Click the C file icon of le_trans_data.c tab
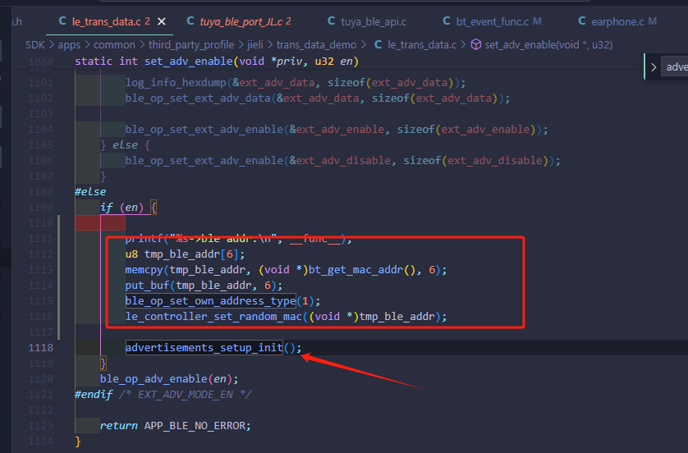Viewport: 688px width, 453px height. 62,21
